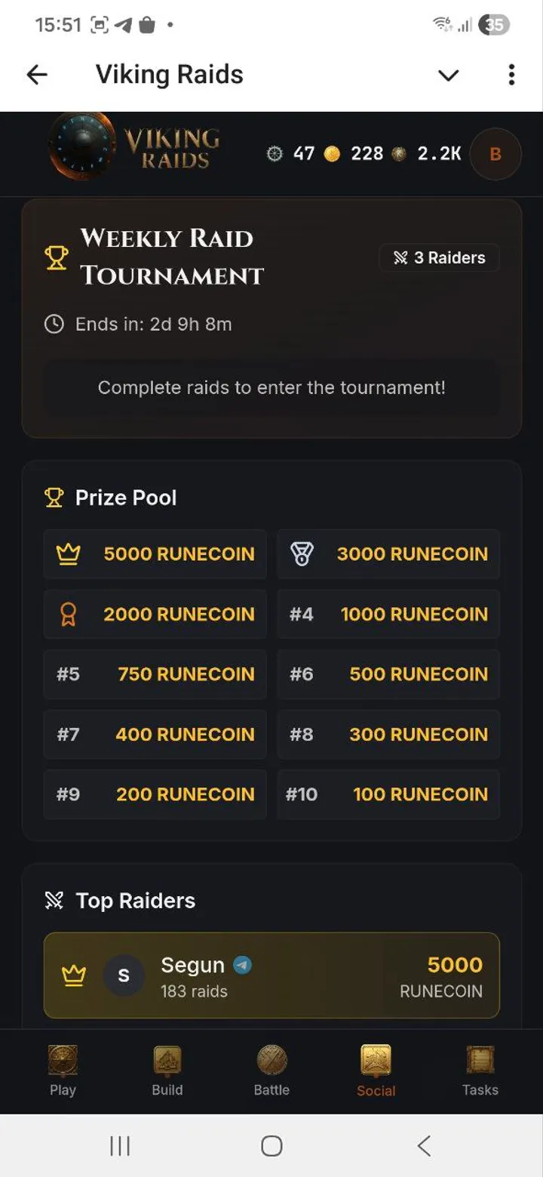Viewport: 543px width, 1177px height.
Task: Tap the back arrow in header
Action: click(x=37, y=74)
